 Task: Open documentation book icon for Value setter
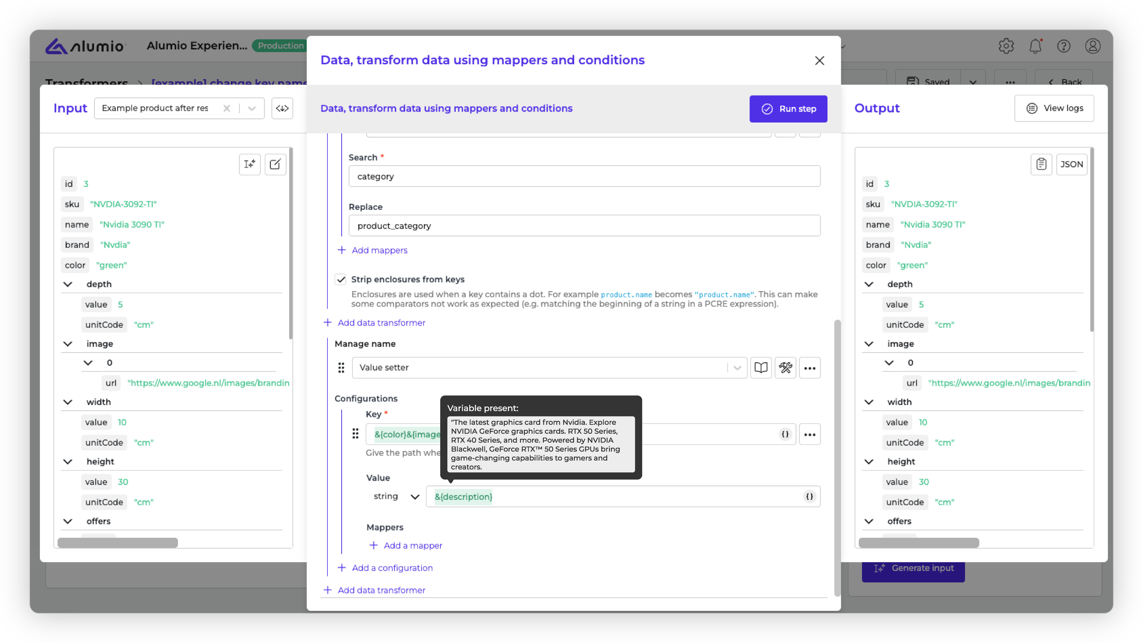[x=761, y=367]
